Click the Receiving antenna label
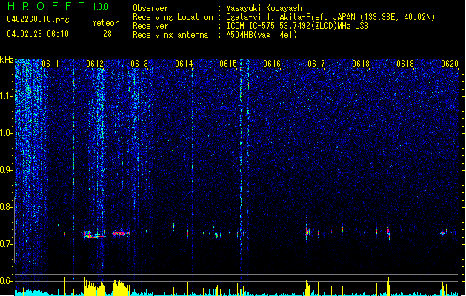 pos(170,35)
